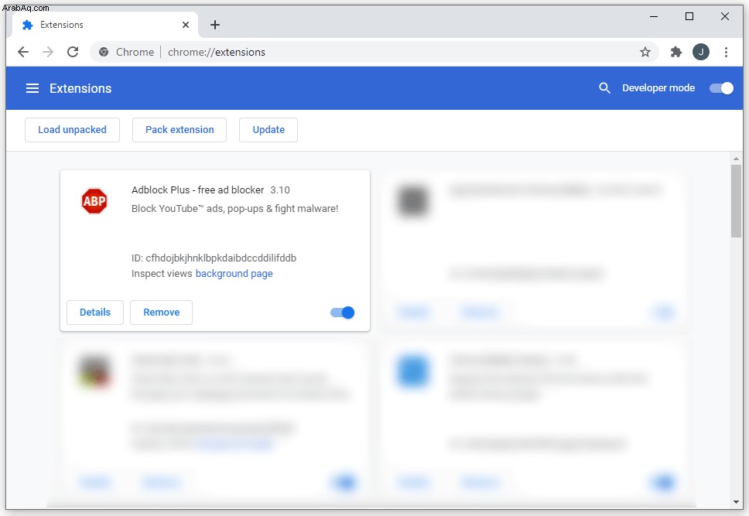Bookmark this page with star icon
The image size is (749, 516).
coord(645,52)
